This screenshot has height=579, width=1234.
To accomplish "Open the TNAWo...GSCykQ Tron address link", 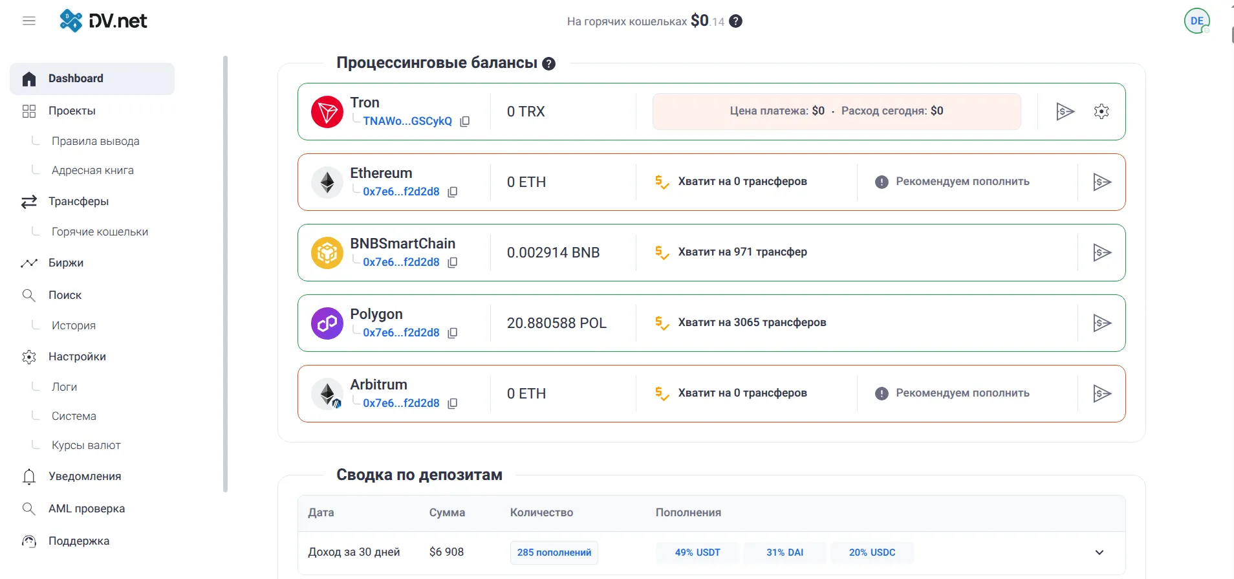I will point(407,121).
